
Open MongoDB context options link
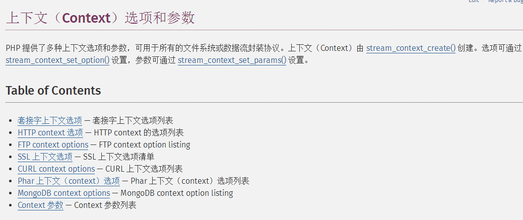pyautogui.click(x=63, y=193)
